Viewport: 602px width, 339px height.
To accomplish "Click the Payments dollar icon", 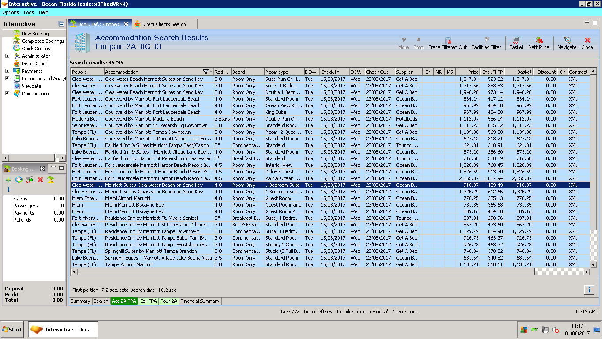I will click(17, 71).
